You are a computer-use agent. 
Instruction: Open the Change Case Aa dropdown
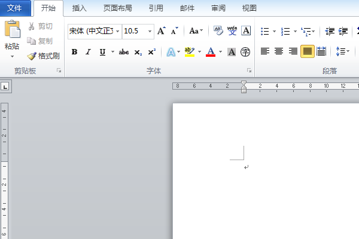196,30
